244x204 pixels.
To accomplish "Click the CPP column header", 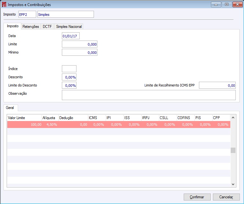I will (221, 118).
